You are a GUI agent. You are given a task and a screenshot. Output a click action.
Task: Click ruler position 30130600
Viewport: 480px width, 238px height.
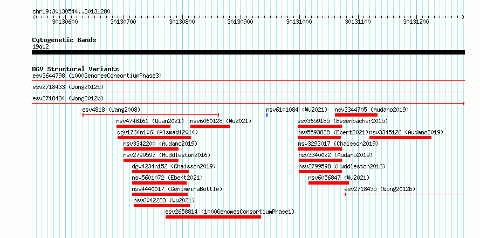coord(65,22)
